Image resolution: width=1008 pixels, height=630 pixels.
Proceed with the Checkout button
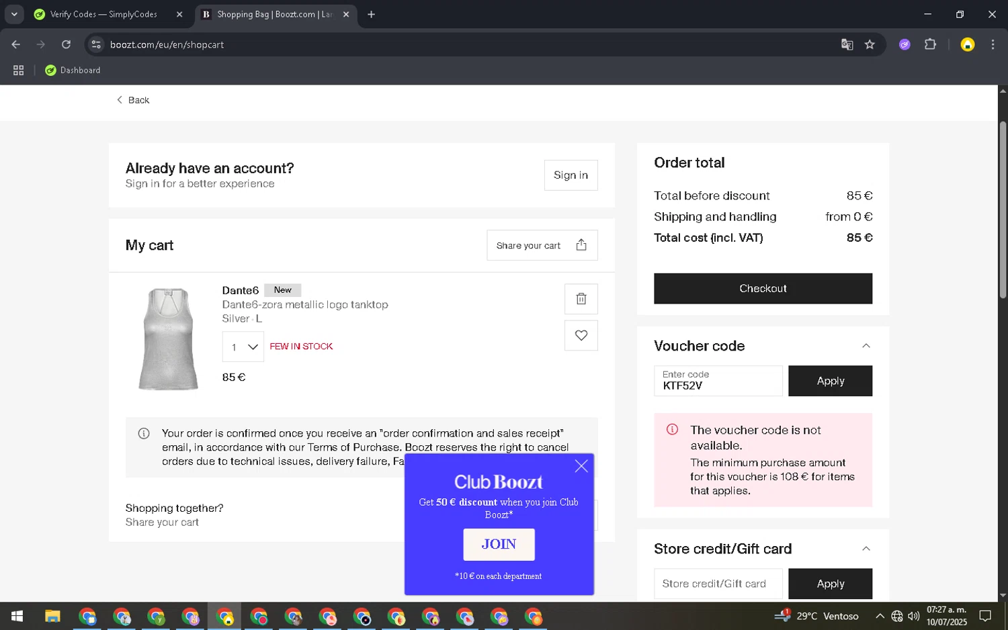[763, 288]
